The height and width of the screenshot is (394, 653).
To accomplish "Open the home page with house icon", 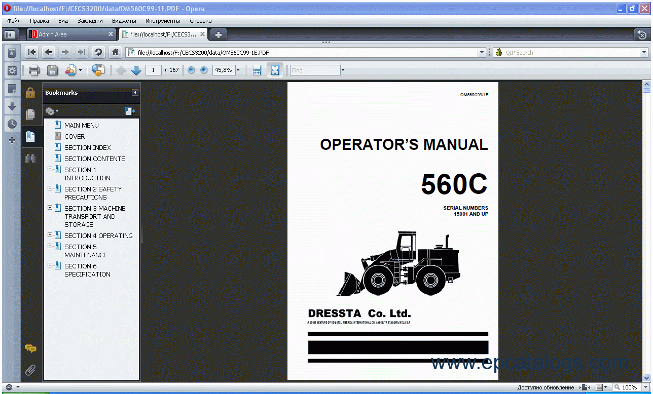I will [x=116, y=52].
